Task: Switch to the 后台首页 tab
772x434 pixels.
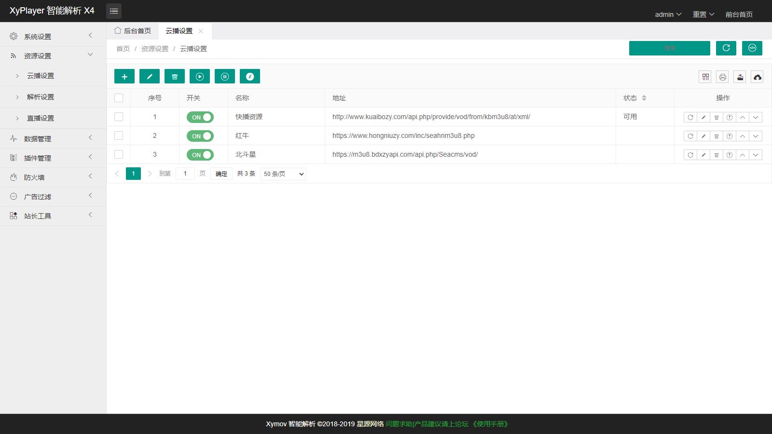Action: 133,31
